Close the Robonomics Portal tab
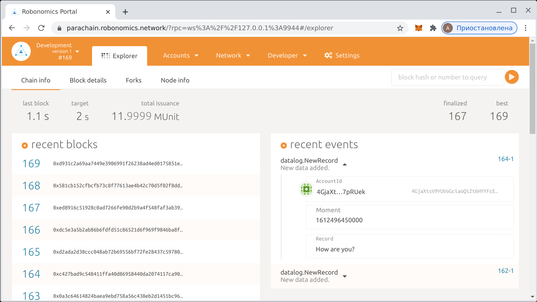537x302 pixels. coord(108,12)
